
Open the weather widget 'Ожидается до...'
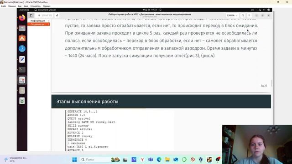click(x=16, y=159)
